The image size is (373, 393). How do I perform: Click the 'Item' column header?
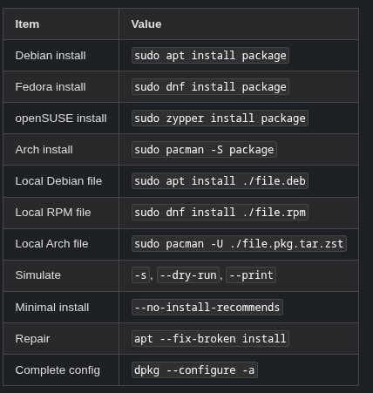(27, 24)
